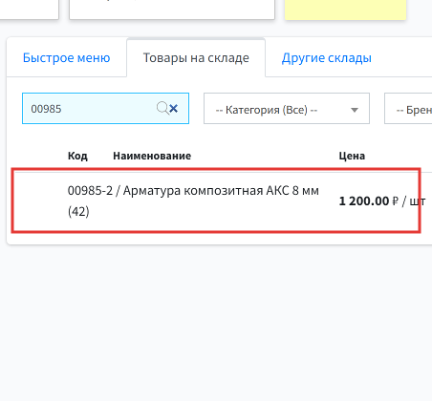This screenshot has height=401, width=432.
Task: Open the Категория (Все) dropdown
Action: click(x=287, y=109)
